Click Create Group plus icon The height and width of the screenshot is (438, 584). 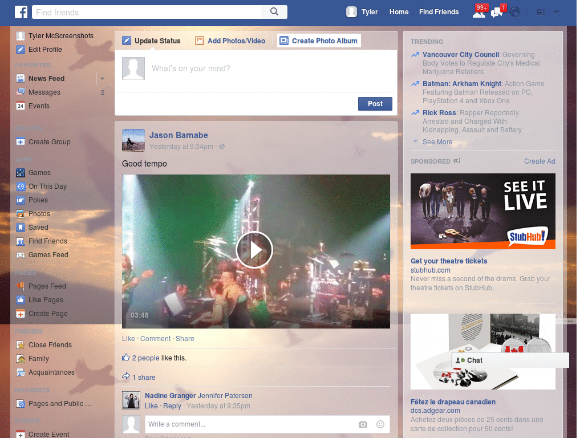(x=21, y=141)
